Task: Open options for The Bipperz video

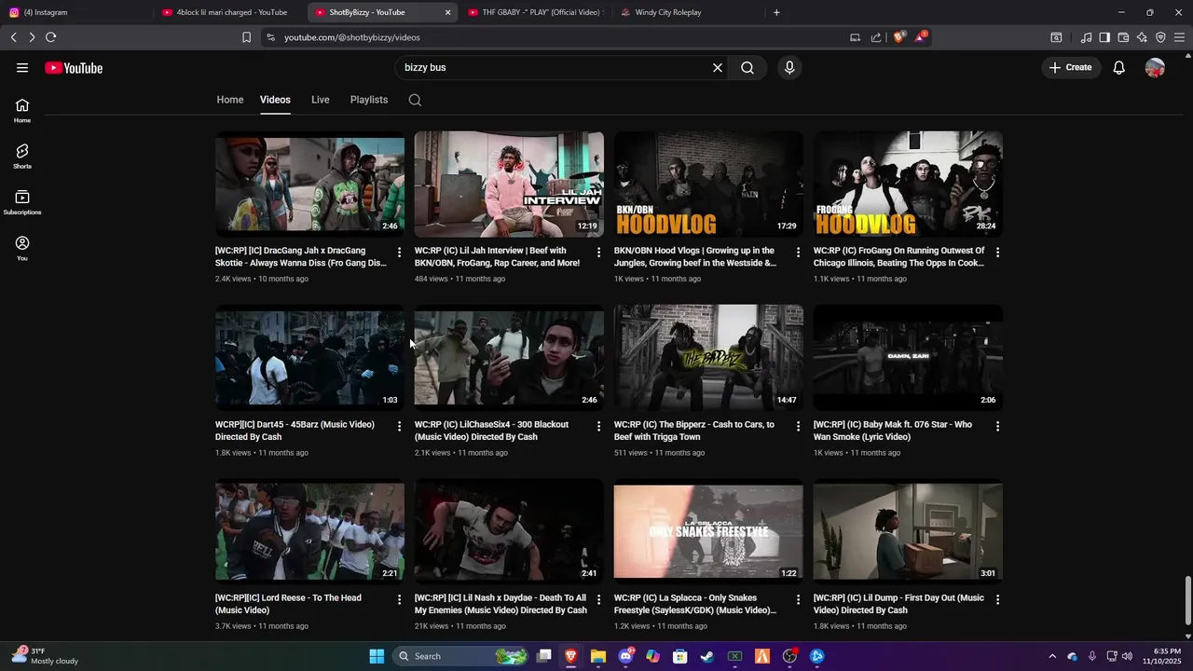Action: click(x=798, y=426)
